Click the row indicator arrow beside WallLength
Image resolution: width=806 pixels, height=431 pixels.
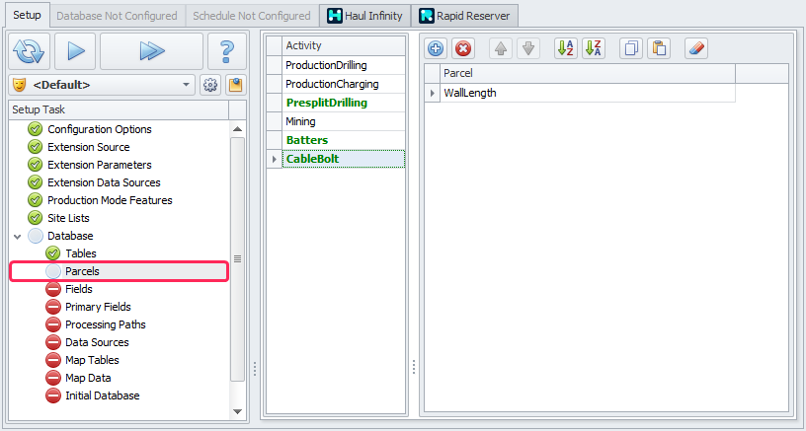tap(433, 93)
